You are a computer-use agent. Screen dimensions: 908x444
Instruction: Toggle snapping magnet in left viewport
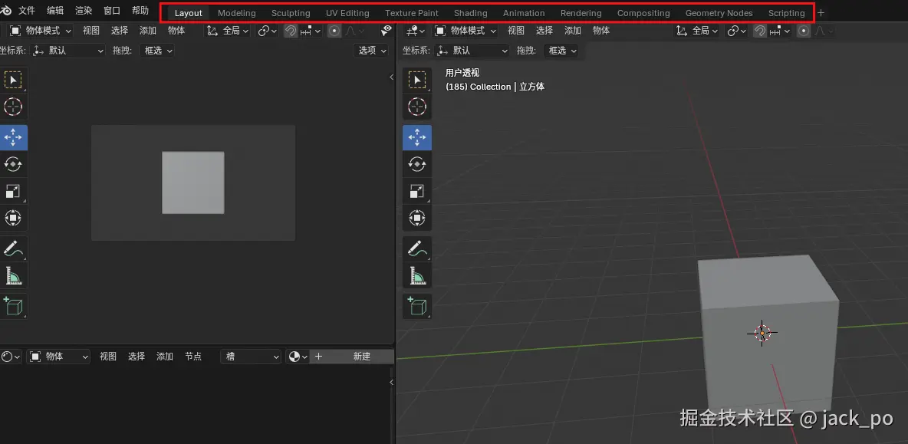291,31
